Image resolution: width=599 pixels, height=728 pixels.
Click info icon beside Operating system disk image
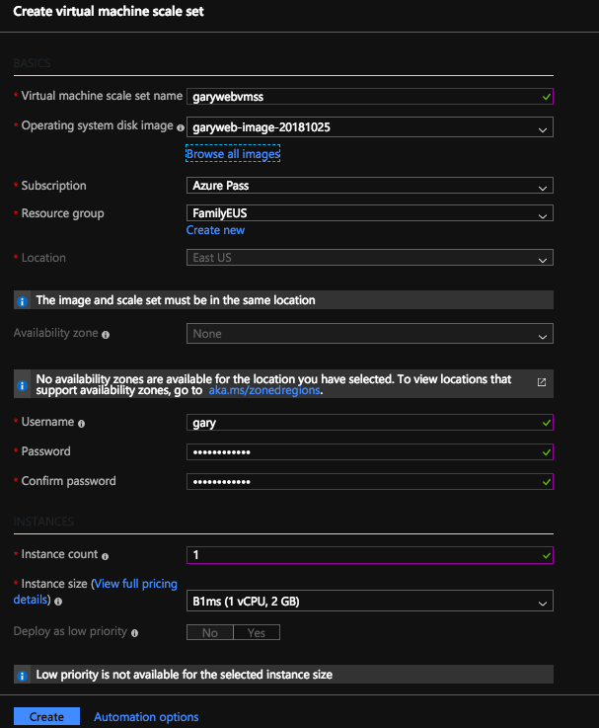click(x=181, y=127)
